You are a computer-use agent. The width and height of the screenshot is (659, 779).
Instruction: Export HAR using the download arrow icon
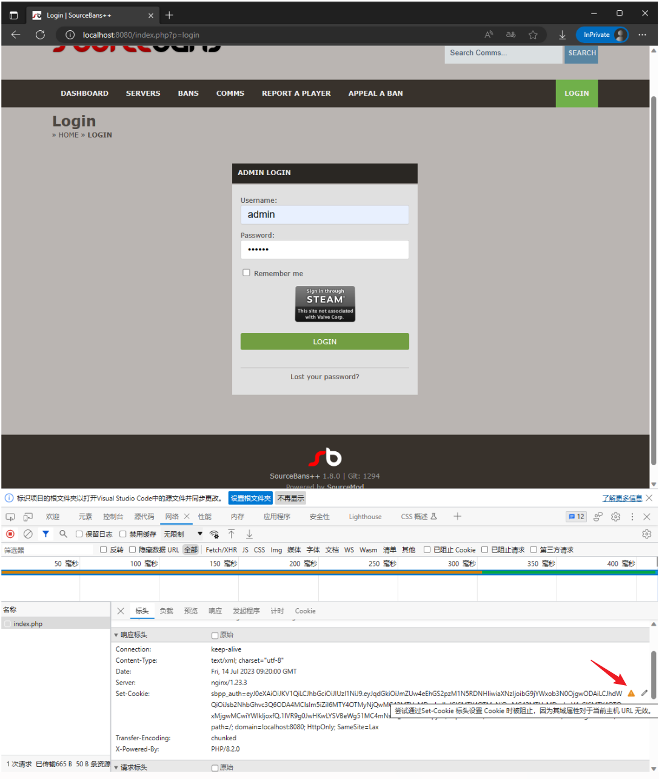coord(249,534)
